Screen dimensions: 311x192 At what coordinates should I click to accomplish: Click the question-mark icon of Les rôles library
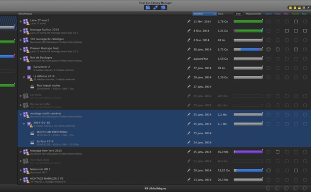pos(25,96)
